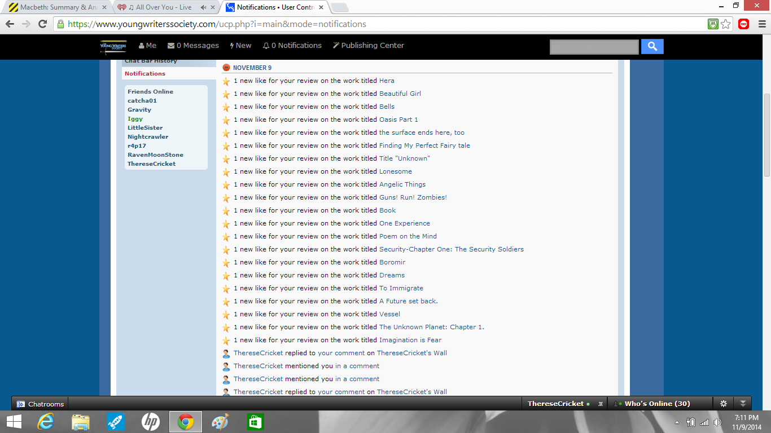Screen dimensions: 771x433
Task: Open the work titled Hera
Action: [387, 81]
